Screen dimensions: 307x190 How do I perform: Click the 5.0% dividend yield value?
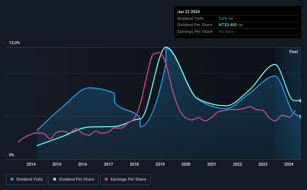tap(223, 18)
